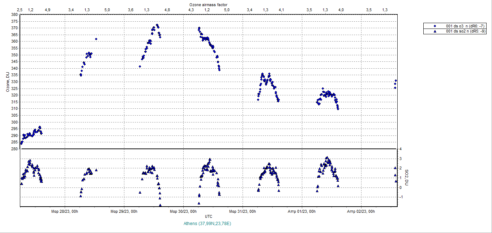This screenshot has height=233, width=492.
Task: Click the 'Απρ 01/23, 00h' date tick label
Action: point(302,211)
